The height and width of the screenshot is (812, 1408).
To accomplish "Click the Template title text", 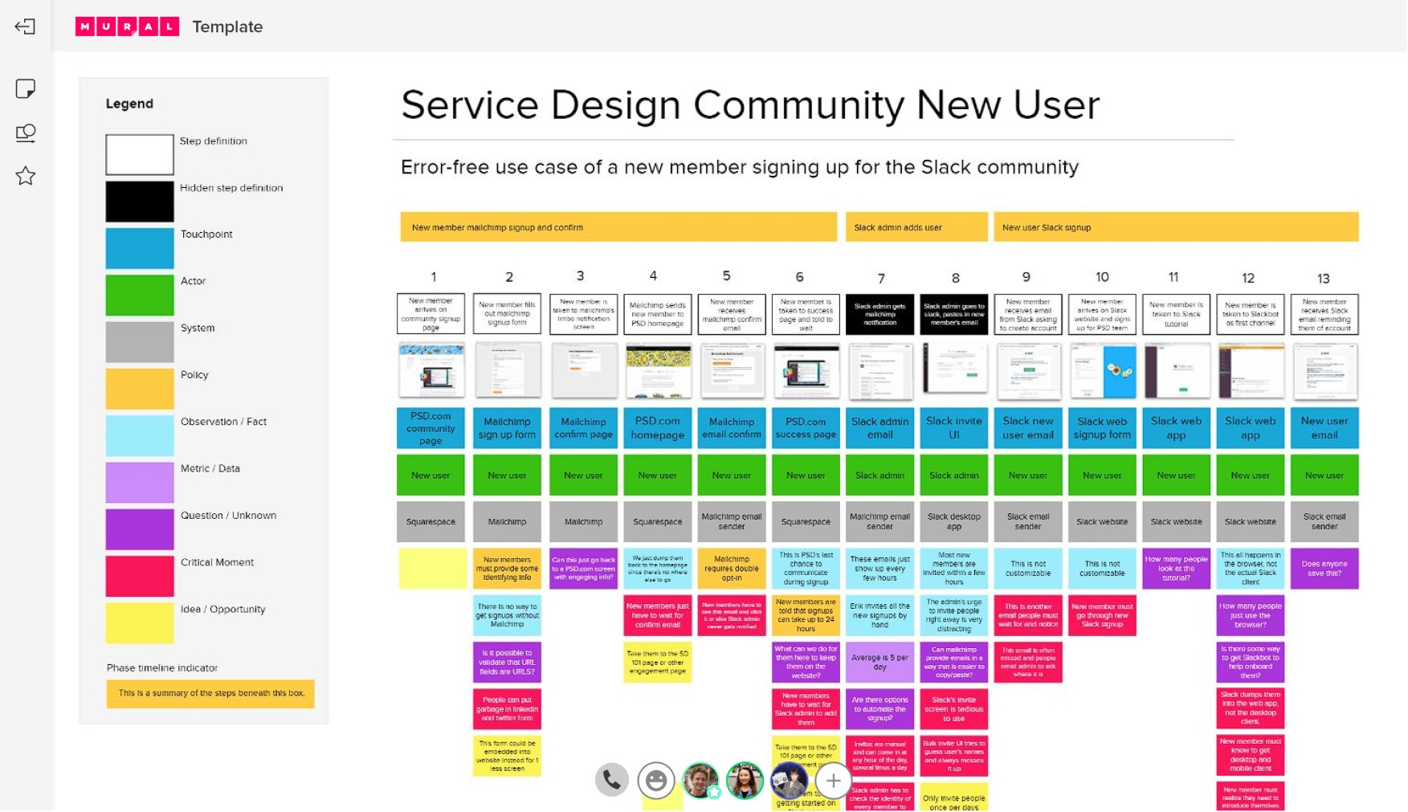I will pyautogui.click(x=227, y=27).
